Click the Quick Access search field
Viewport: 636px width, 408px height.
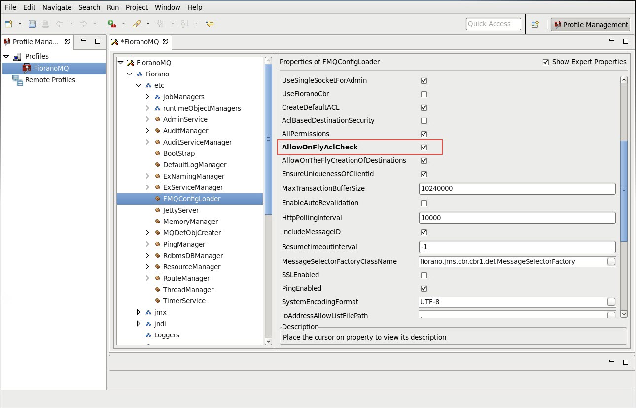click(494, 24)
